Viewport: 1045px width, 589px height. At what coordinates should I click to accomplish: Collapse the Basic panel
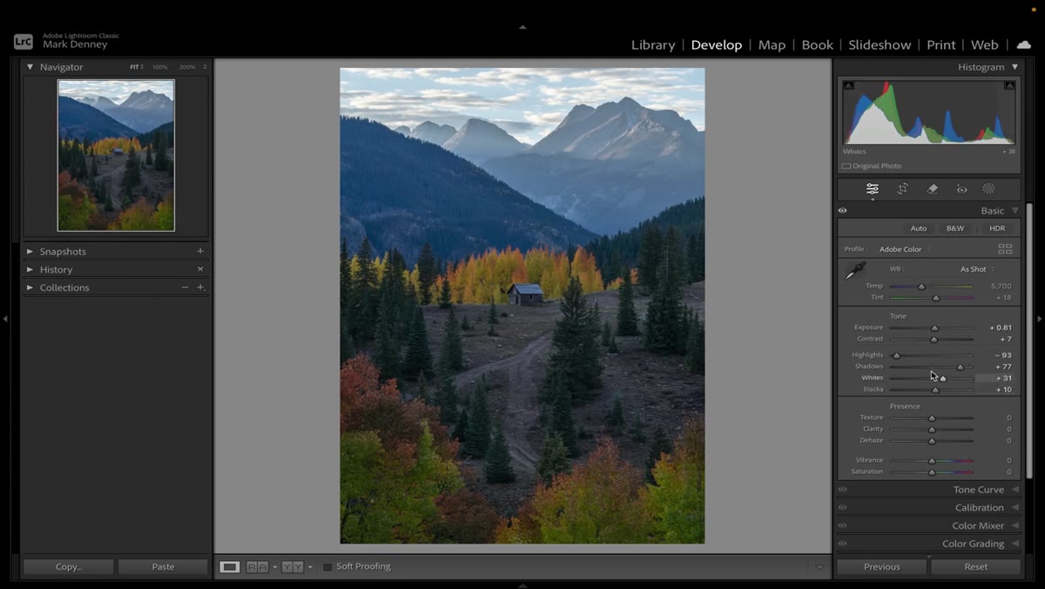tap(1015, 211)
